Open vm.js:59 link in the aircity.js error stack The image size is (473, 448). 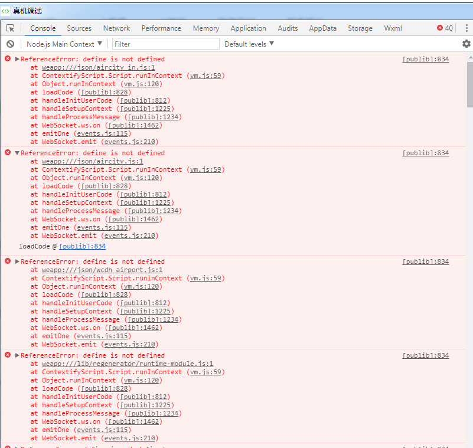[205, 169]
